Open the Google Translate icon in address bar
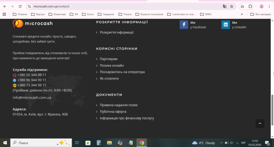 pyautogui.click(x=224, y=6)
